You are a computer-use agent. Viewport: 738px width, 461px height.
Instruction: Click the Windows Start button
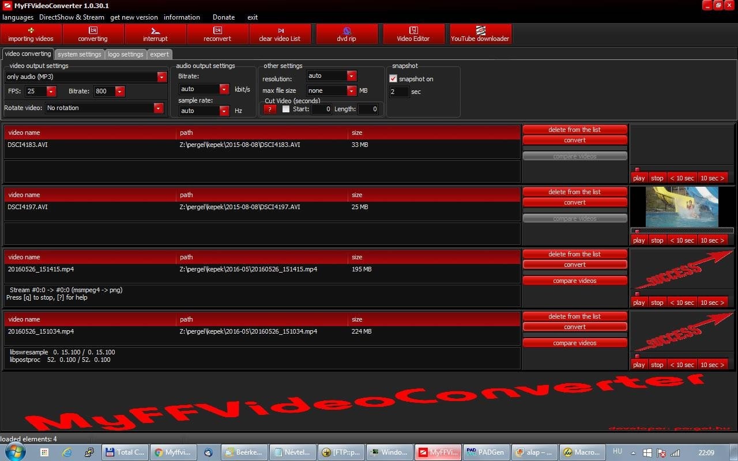(16, 452)
